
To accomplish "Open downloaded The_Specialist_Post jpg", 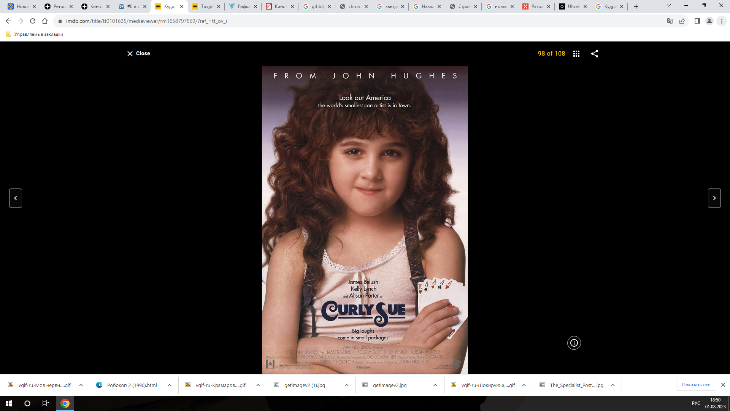I will click(572, 385).
